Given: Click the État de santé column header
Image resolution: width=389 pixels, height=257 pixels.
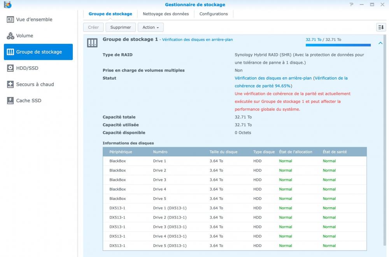Looking at the screenshot, I should 335,152.
